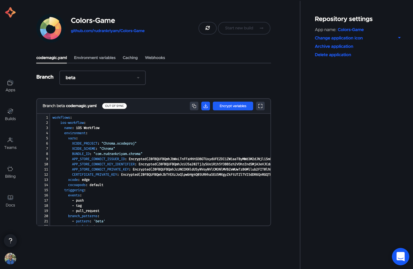Image resolution: width=413 pixels, height=269 pixels.
Task: Click the "pattern: 'beta'" line
Action: coord(88,221)
